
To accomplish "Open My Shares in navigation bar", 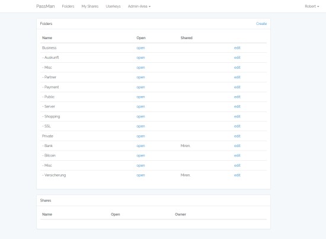I will pyautogui.click(x=90, y=7).
